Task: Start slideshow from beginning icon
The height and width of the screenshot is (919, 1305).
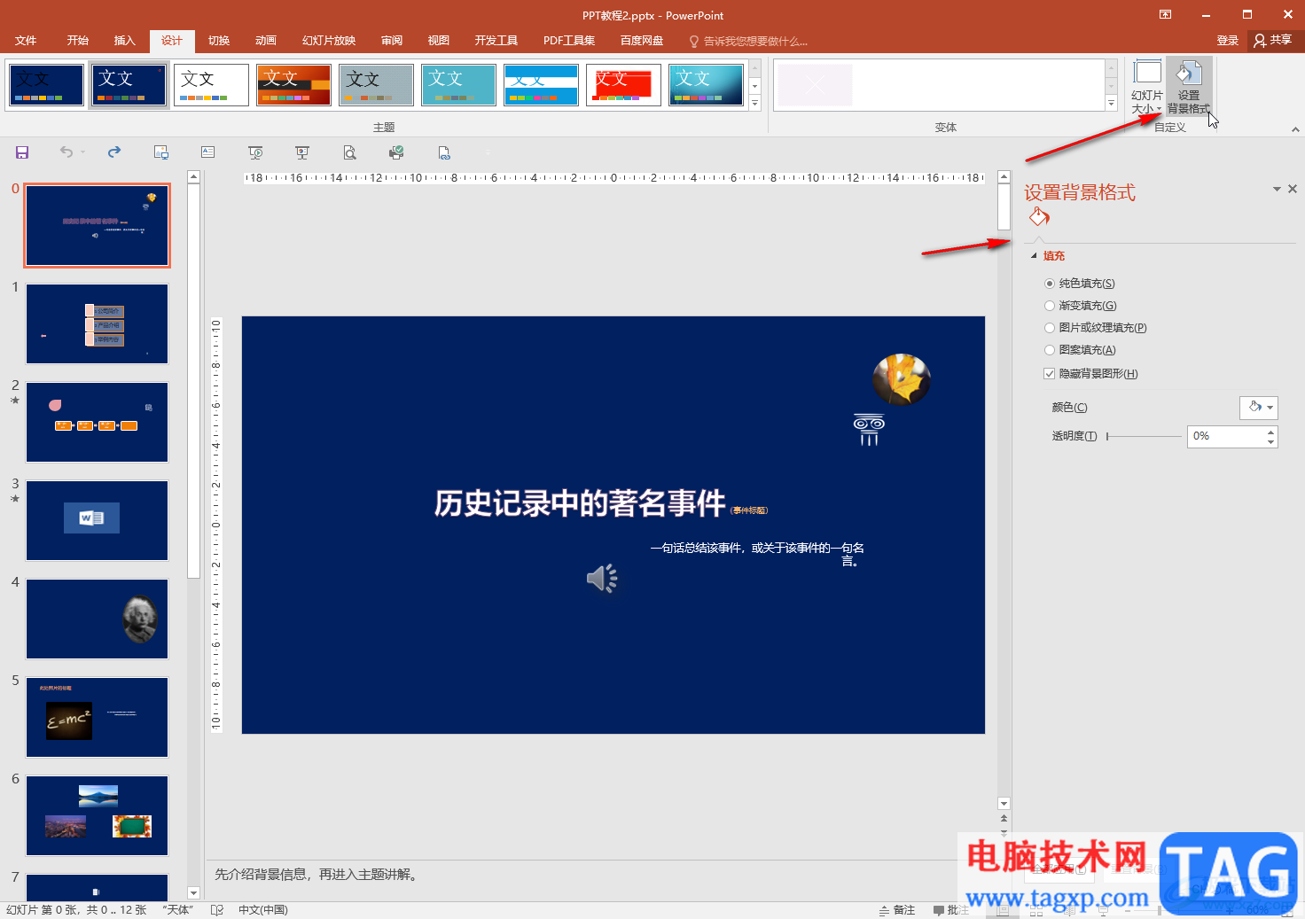Action: [255, 152]
